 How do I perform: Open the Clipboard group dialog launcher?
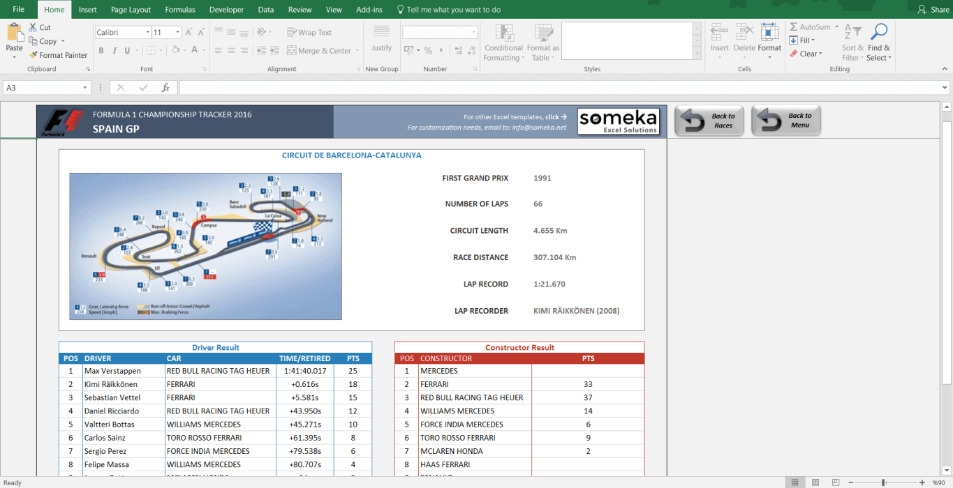click(88, 69)
